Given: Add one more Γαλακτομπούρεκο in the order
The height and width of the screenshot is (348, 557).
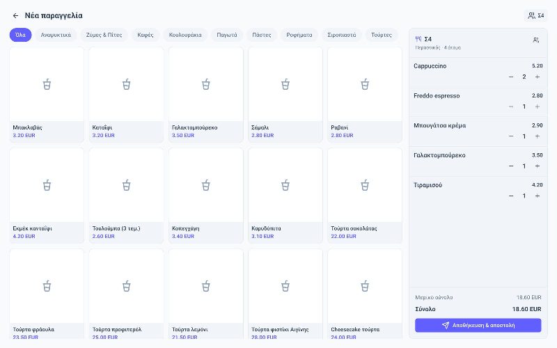Looking at the screenshot, I should [538, 166].
